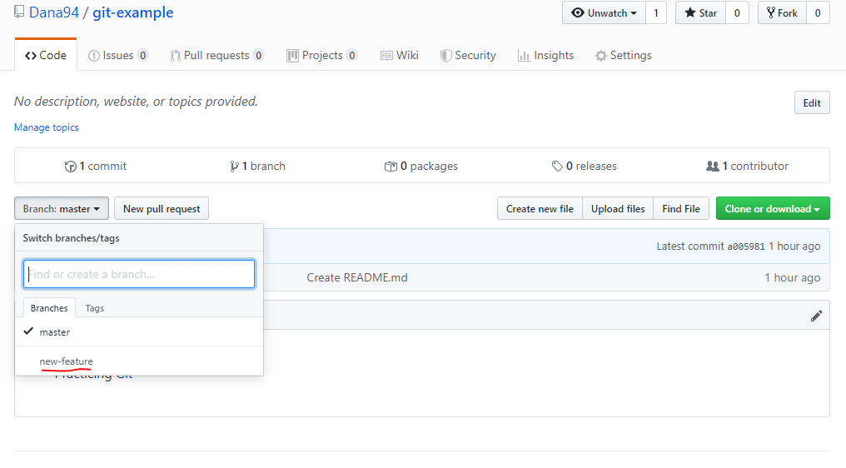846x468 pixels.
Task: Open the git-example repository link
Action: point(132,12)
